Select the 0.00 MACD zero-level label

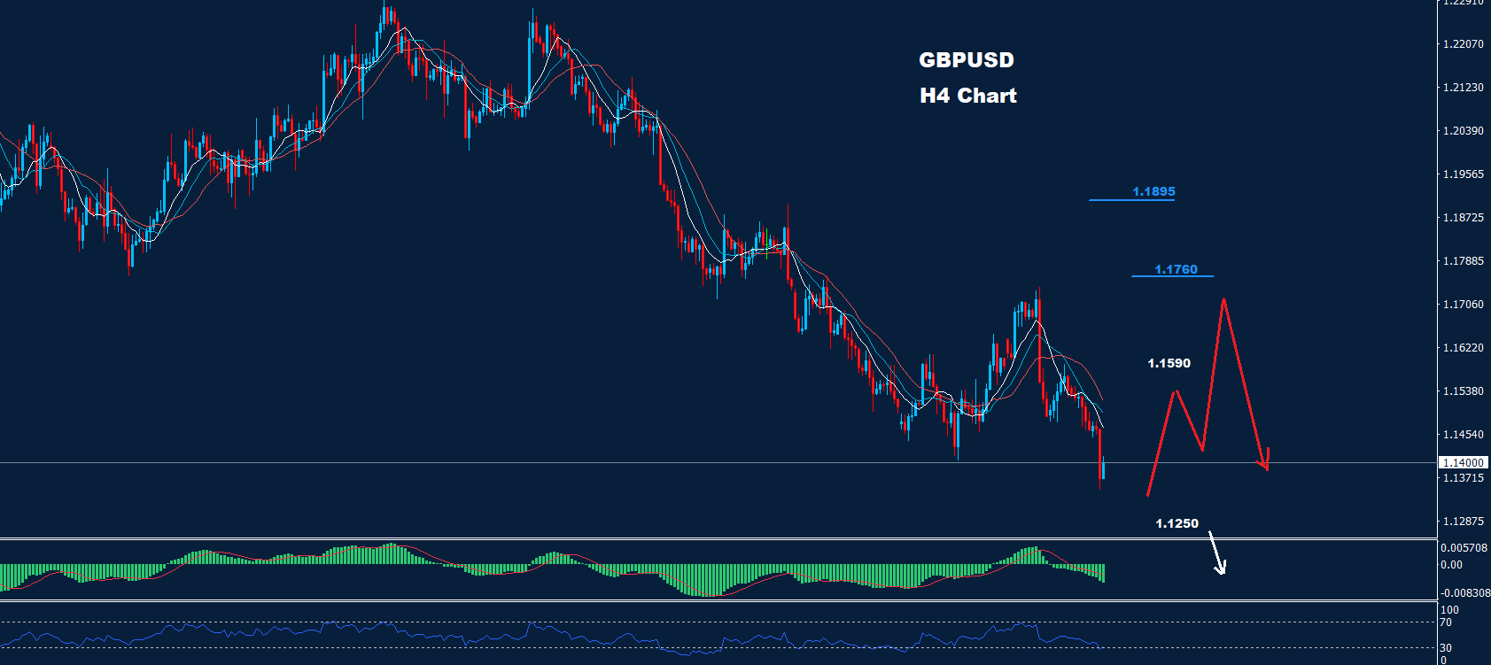1451,565
